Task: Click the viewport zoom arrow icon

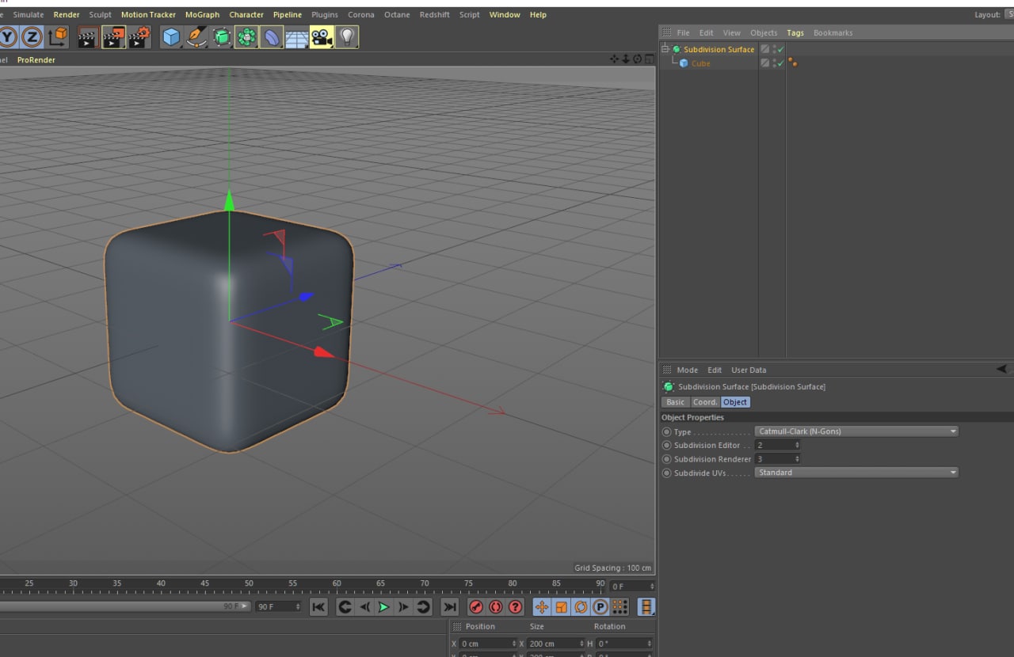Action: click(x=625, y=59)
